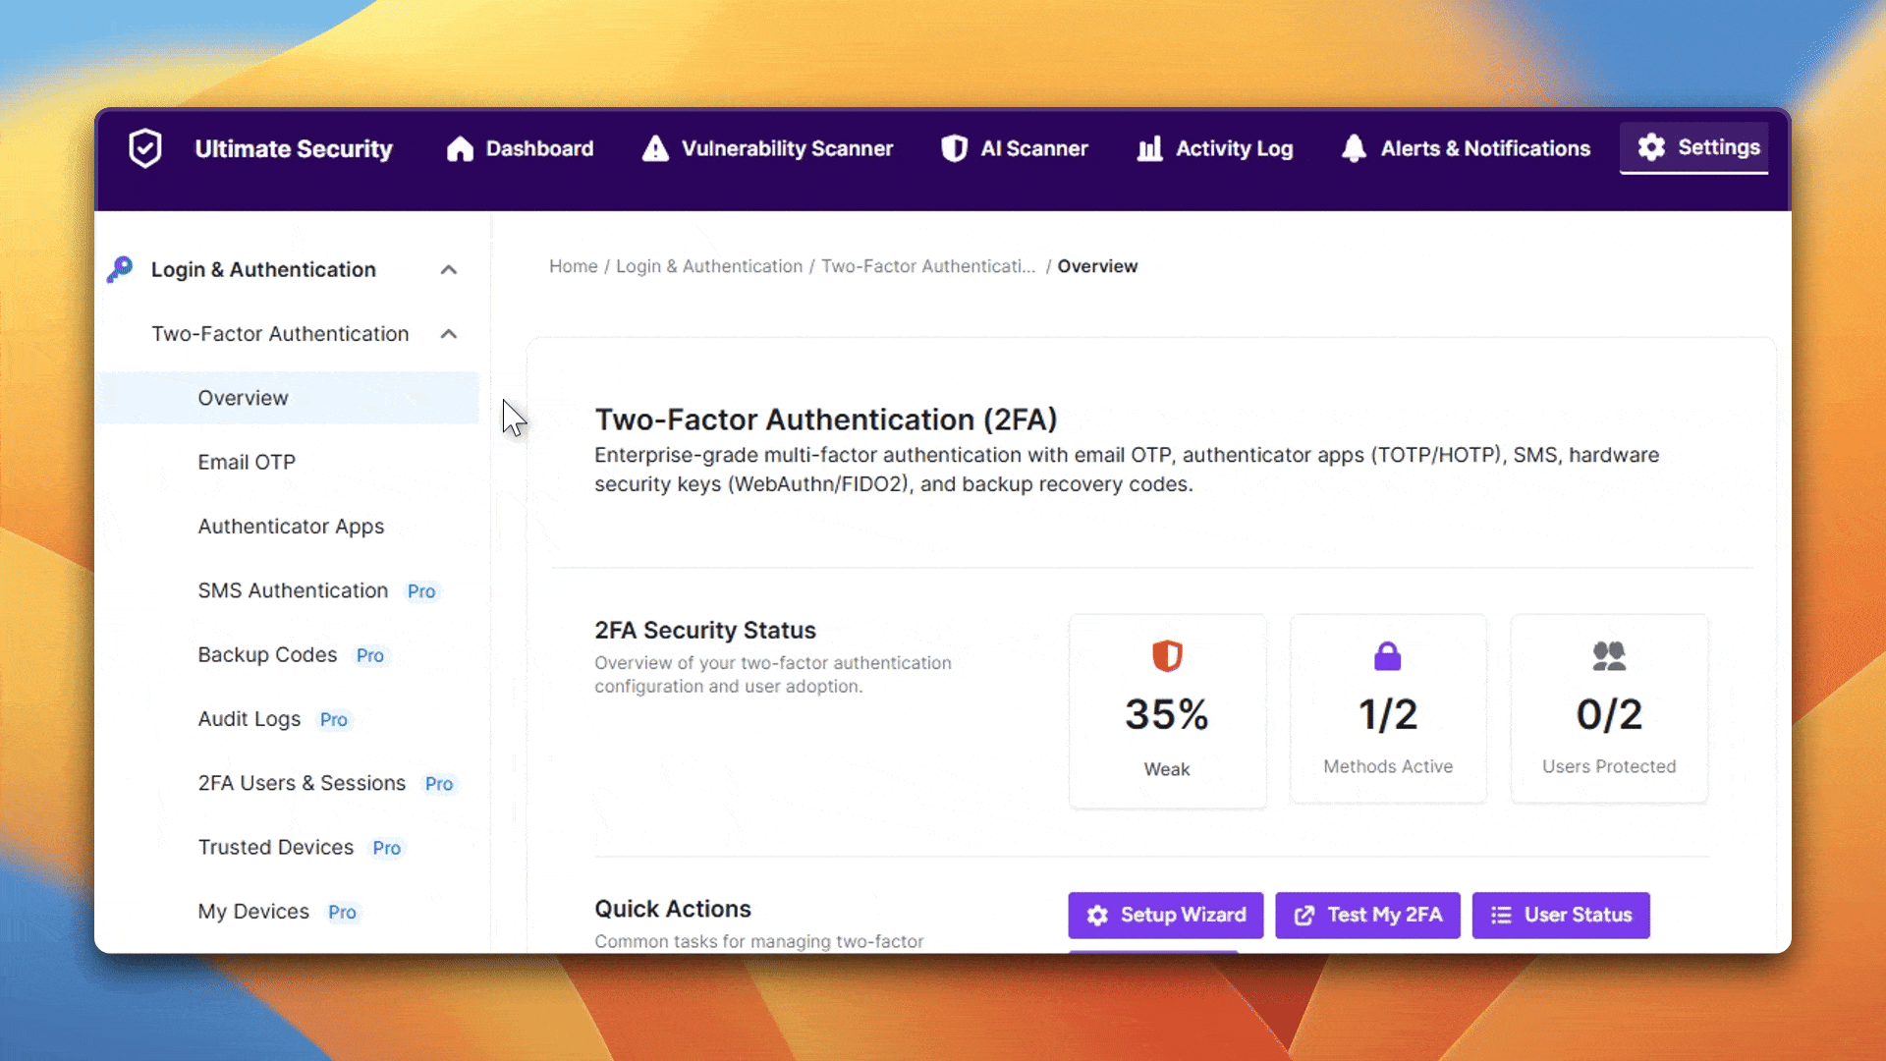Click the external link icon in Test My 2FA
This screenshot has height=1061, width=1886.
point(1304,916)
